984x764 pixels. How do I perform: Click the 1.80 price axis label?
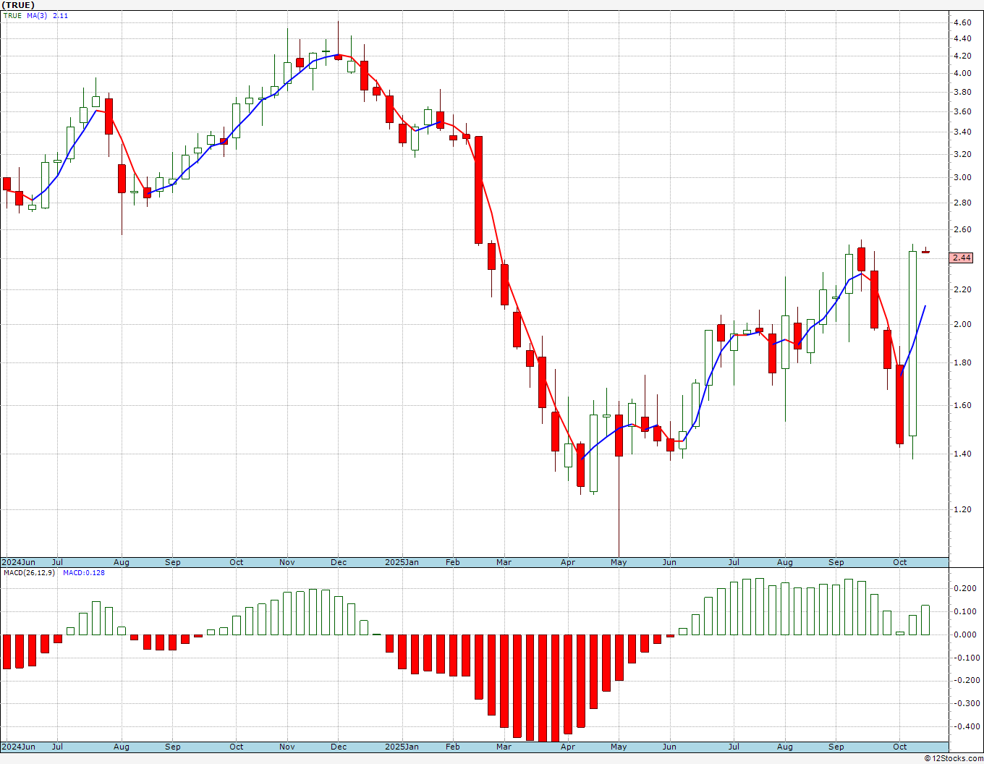tap(962, 362)
